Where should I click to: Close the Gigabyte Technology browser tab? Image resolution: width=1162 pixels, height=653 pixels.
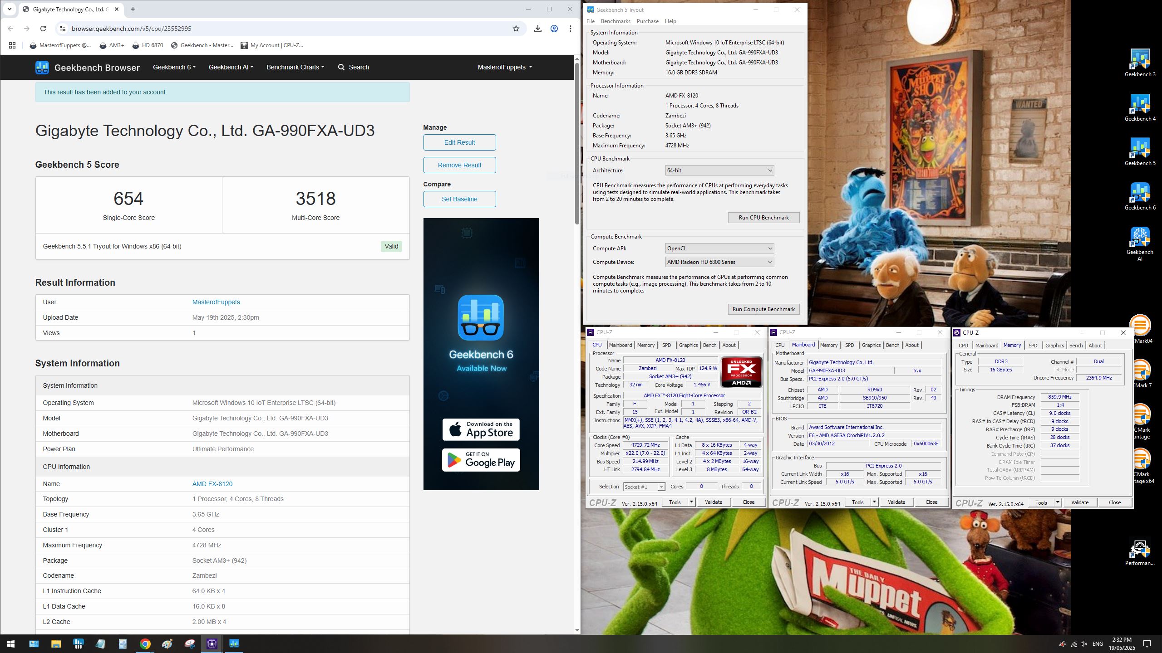coord(116,9)
